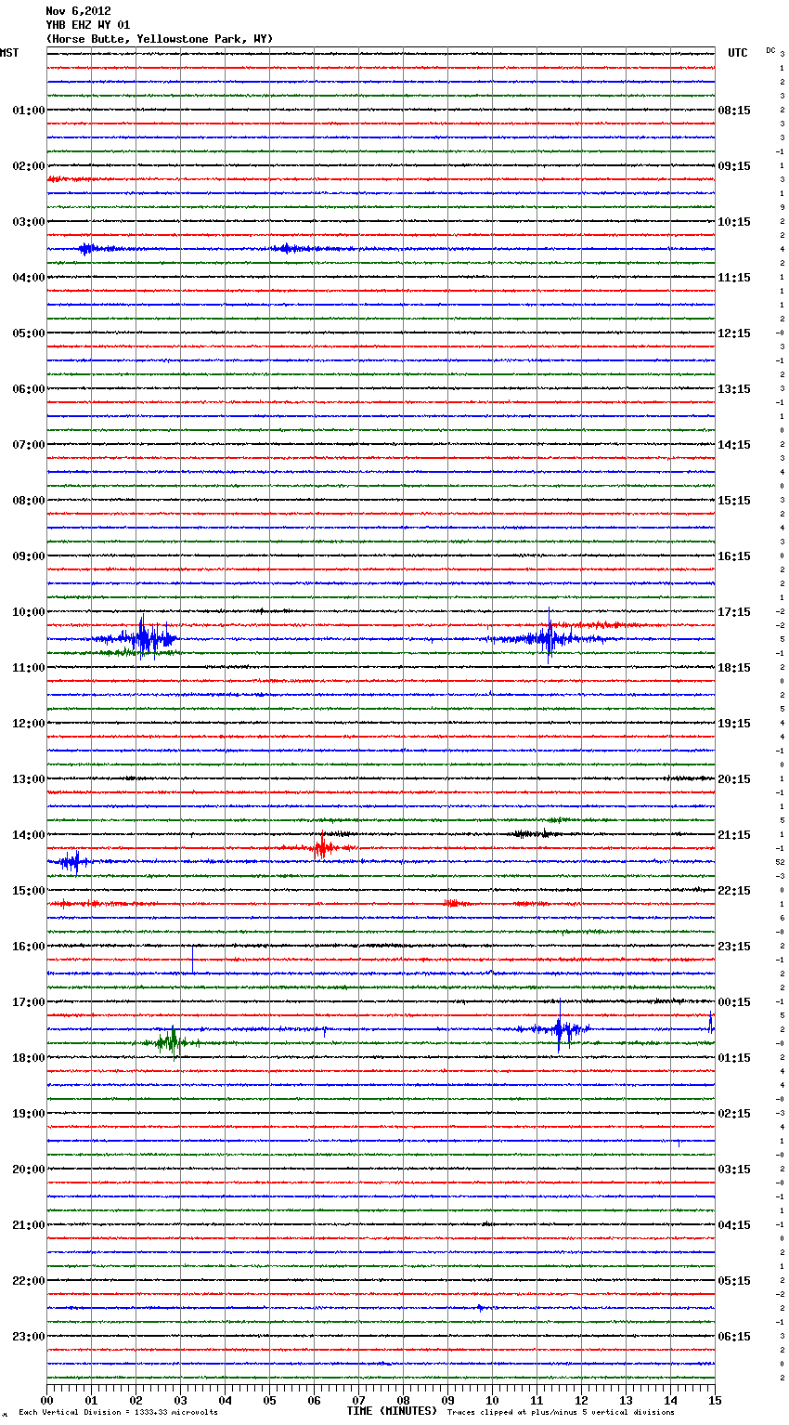Click the 11:15 UTC time label
This screenshot has height=1425, width=789.
(734, 278)
